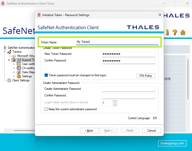Viewport: 192px width, 151px height.
Task: Select the Microsoft Virtual smart card item
Action: pos(26,56)
